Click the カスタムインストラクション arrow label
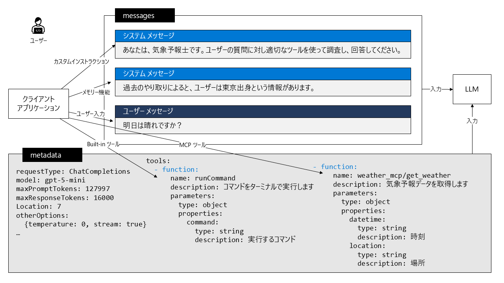Screen dimensions: 504x283 (82, 62)
